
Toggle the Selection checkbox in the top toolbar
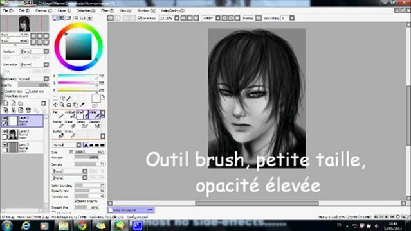(140, 18)
